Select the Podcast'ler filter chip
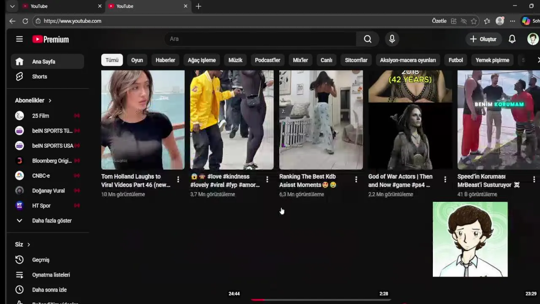 click(x=267, y=60)
